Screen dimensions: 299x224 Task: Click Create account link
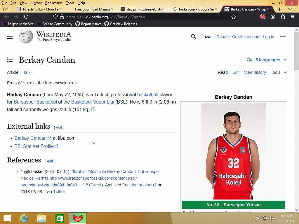(x=246, y=37)
